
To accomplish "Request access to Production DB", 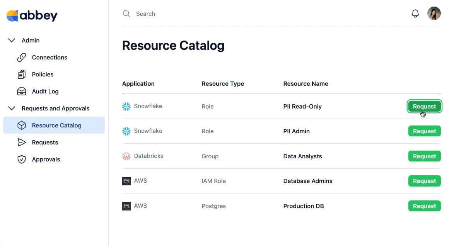I will [x=424, y=206].
